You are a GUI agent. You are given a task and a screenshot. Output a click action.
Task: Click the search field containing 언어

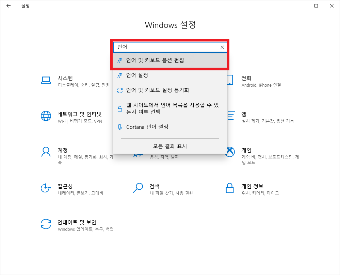170,47
